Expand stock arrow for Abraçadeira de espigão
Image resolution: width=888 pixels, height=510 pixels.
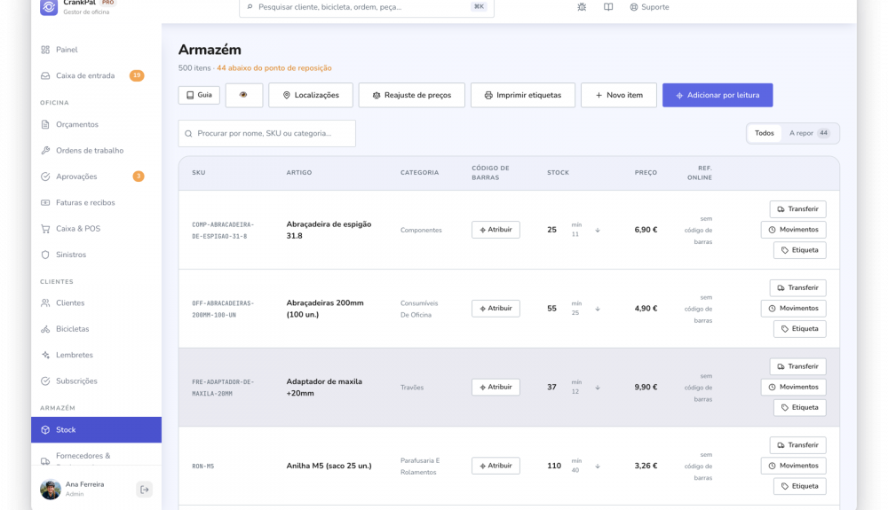(598, 230)
